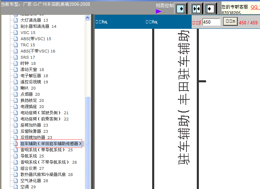
Task: Select the TRC 15 entry
Action: pyautogui.click(x=28, y=45)
